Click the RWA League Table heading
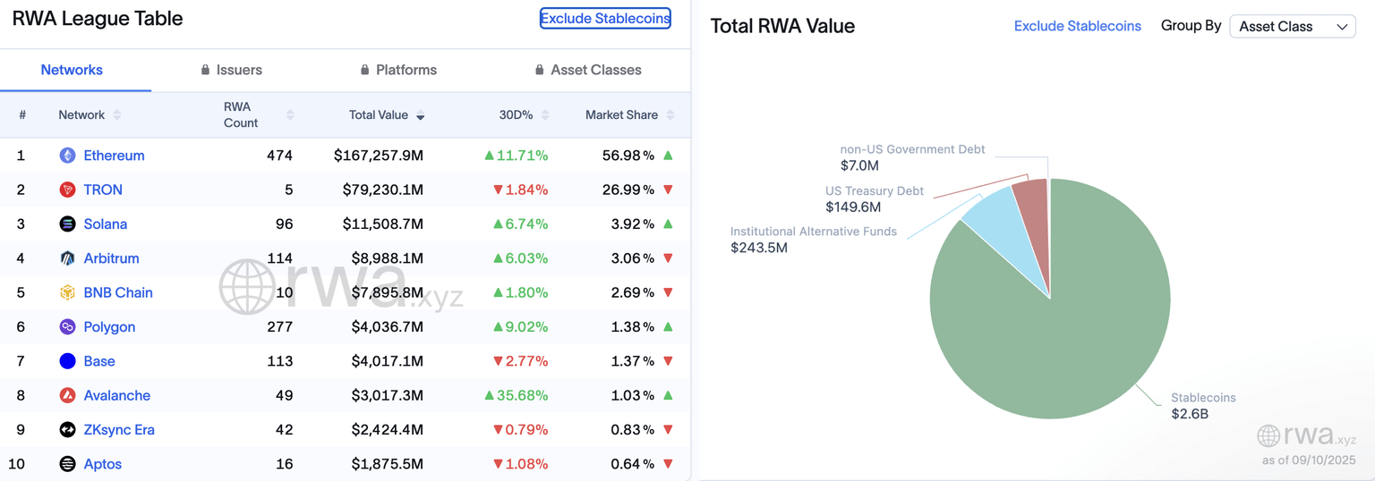 click(98, 18)
